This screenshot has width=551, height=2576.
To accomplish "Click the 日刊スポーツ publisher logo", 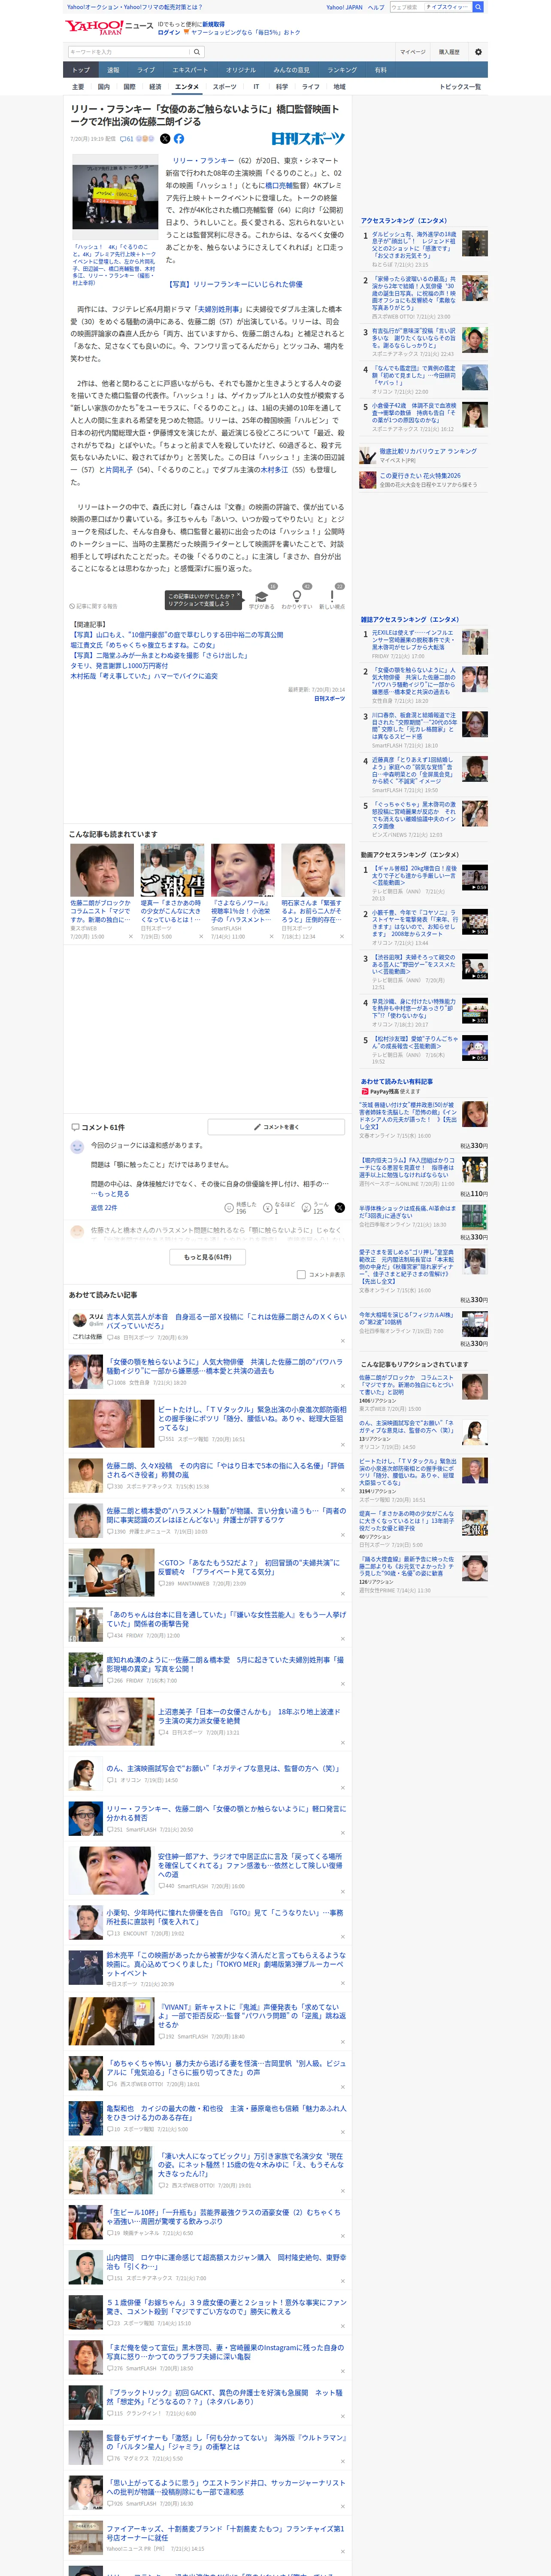I will [x=308, y=139].
